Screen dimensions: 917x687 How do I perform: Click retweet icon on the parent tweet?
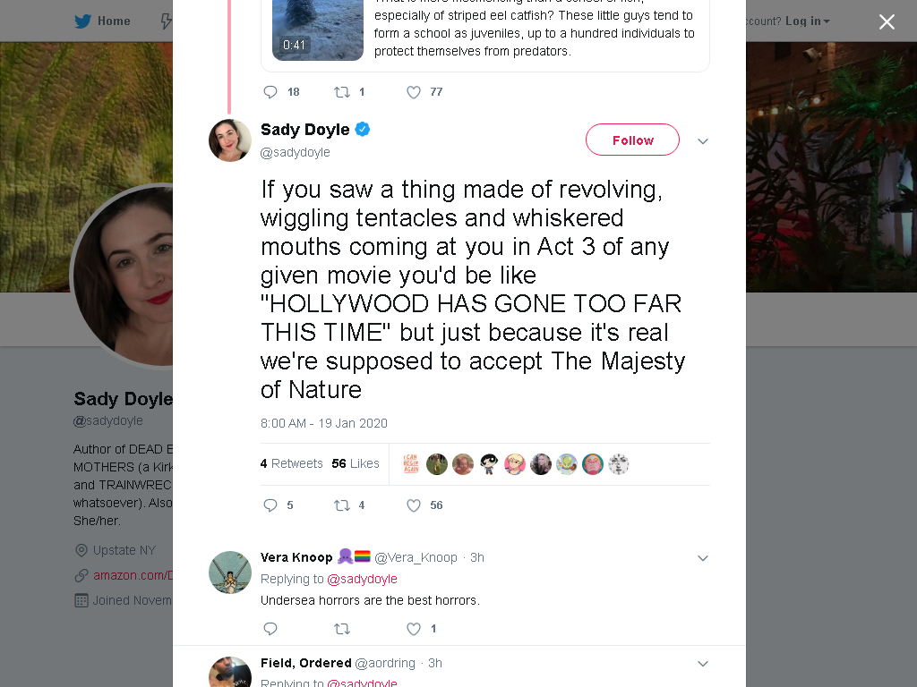click(341, 92)
